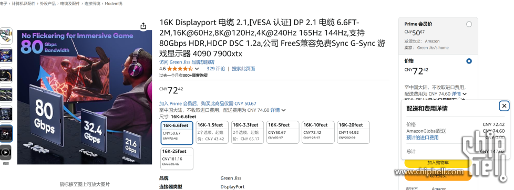Click the seller Green Jiss's home text
Viewport: 514px width, 190px height.
[433, 48]
